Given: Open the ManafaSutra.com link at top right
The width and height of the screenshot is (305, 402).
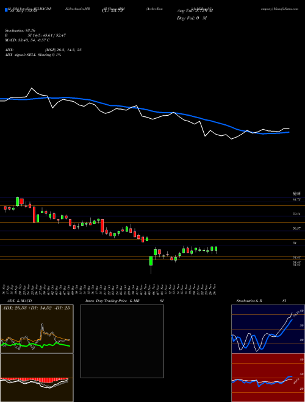Looking at the screenshot, I should click(285, 9).
